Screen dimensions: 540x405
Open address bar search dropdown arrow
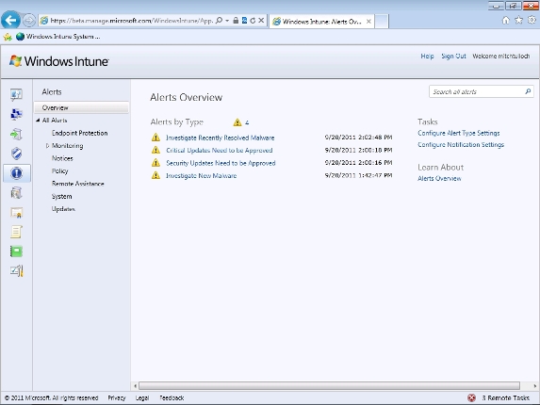tap(227, 21)
